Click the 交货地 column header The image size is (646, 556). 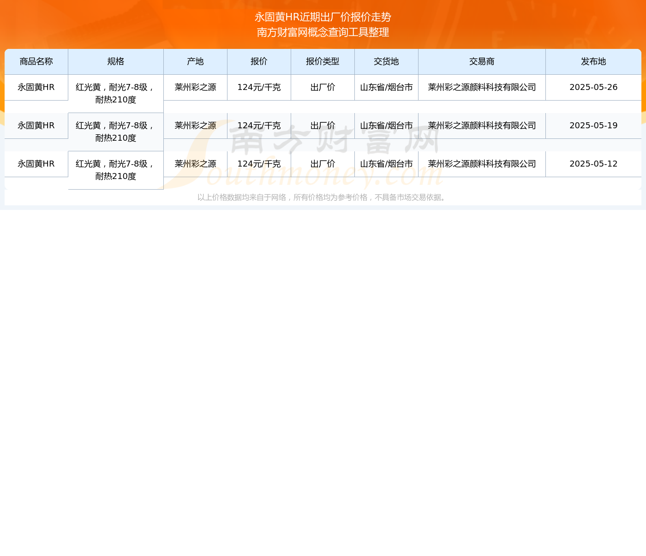click(387, 61)
